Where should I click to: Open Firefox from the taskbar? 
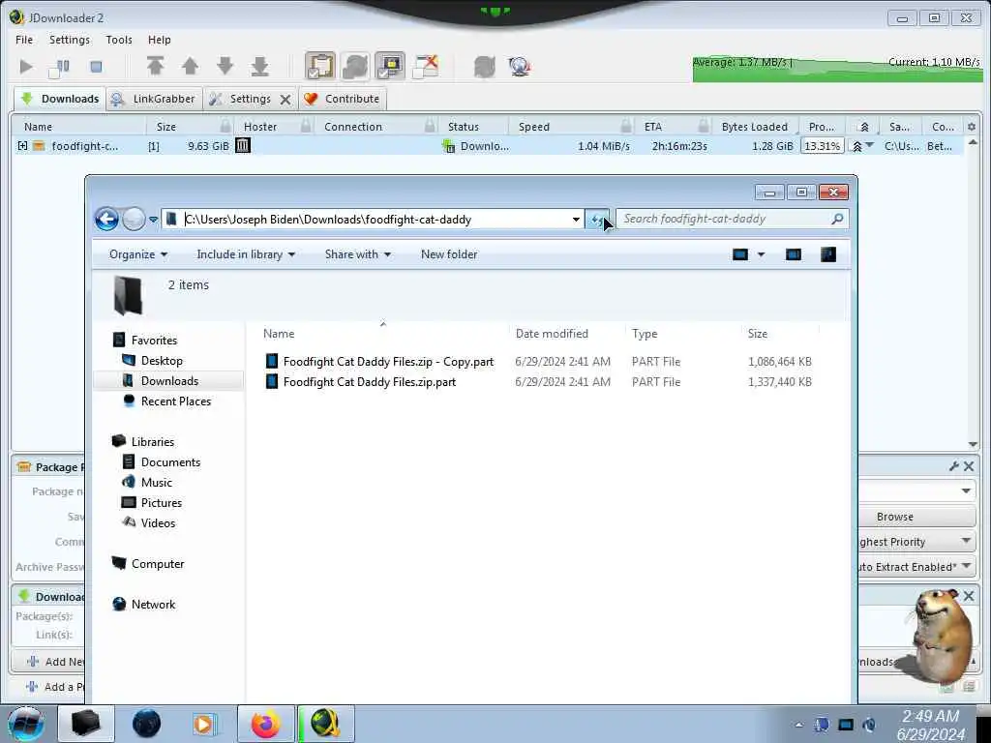point(266,724)
